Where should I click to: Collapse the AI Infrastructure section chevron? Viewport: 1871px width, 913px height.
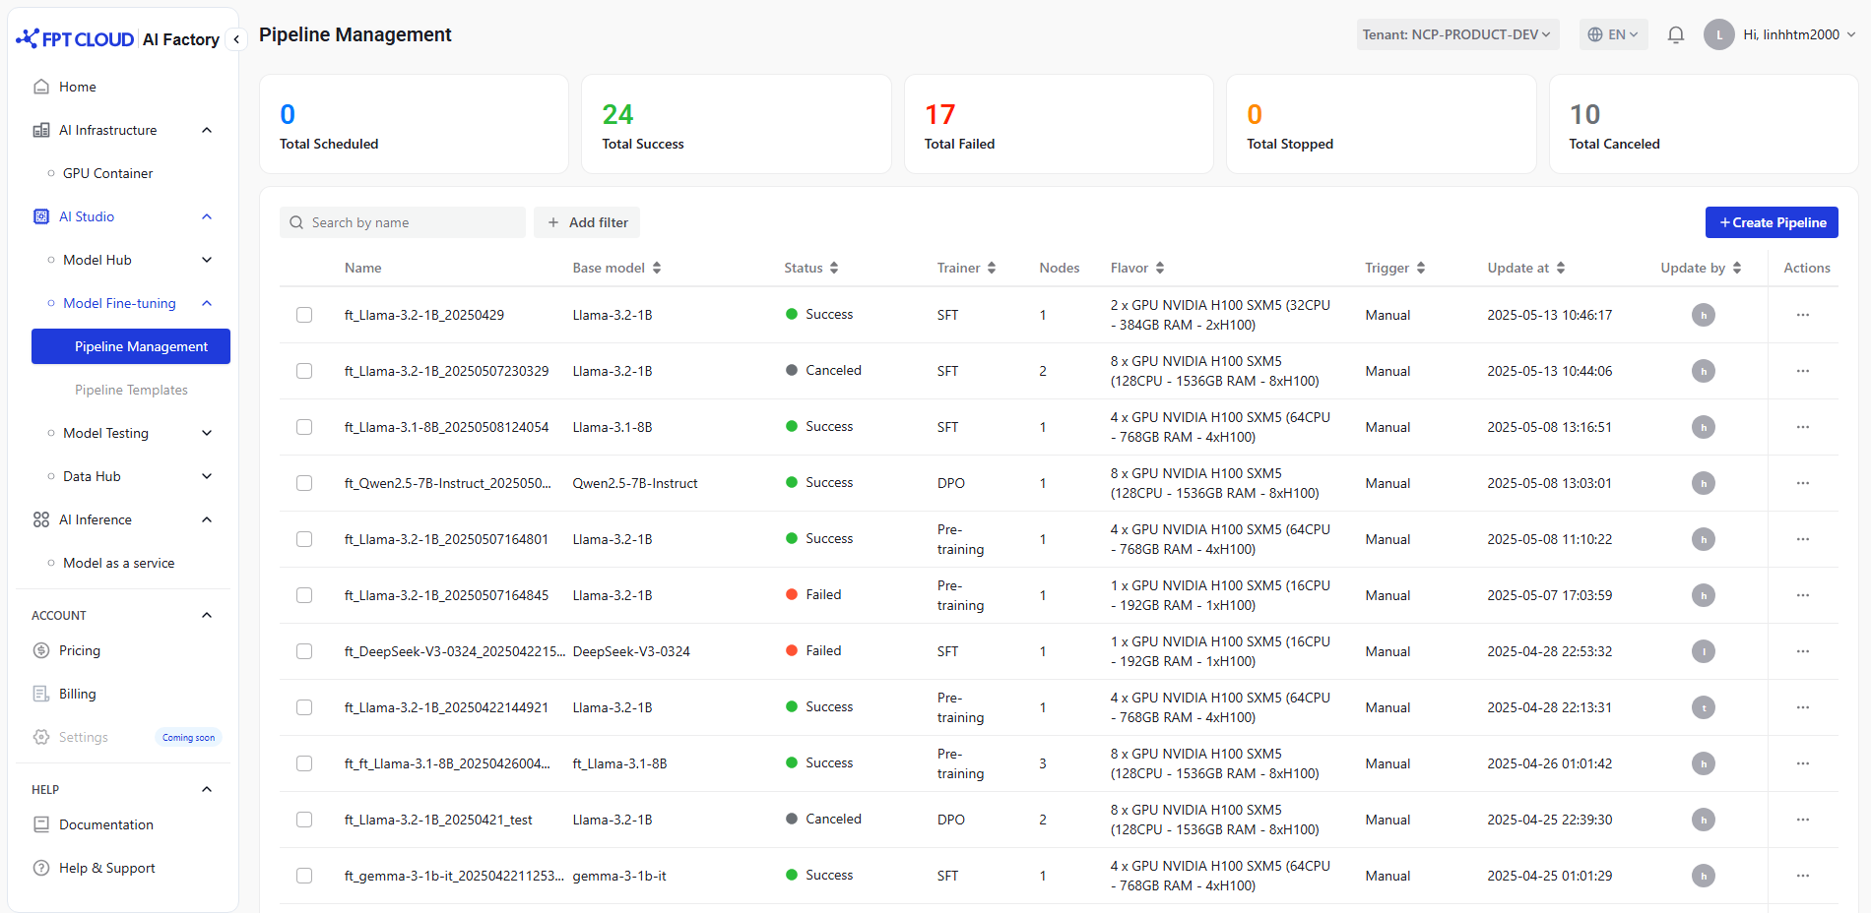[x=207, y=130]
